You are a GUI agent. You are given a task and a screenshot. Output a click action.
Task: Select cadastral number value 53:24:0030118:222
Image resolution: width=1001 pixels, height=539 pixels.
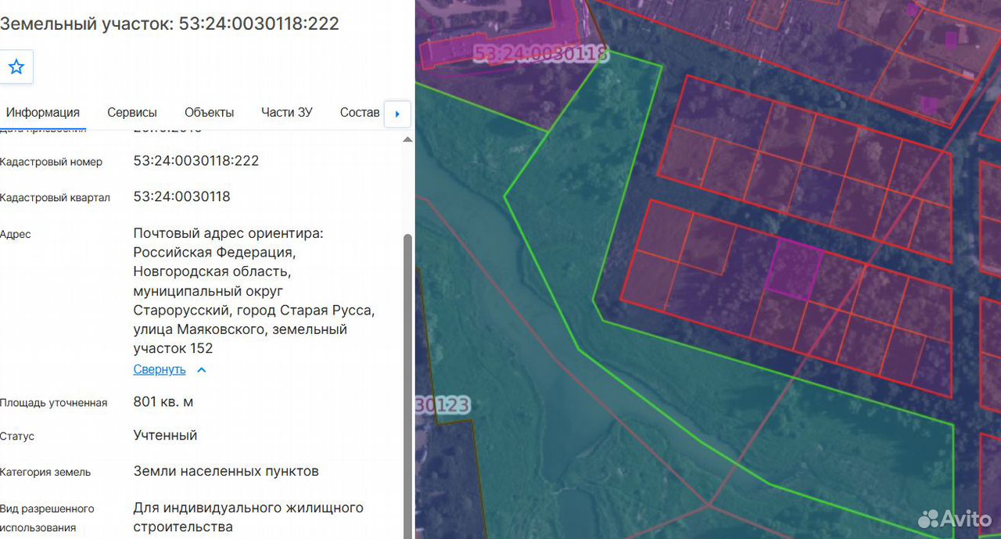pyautogui.click(x=196, y=161)
